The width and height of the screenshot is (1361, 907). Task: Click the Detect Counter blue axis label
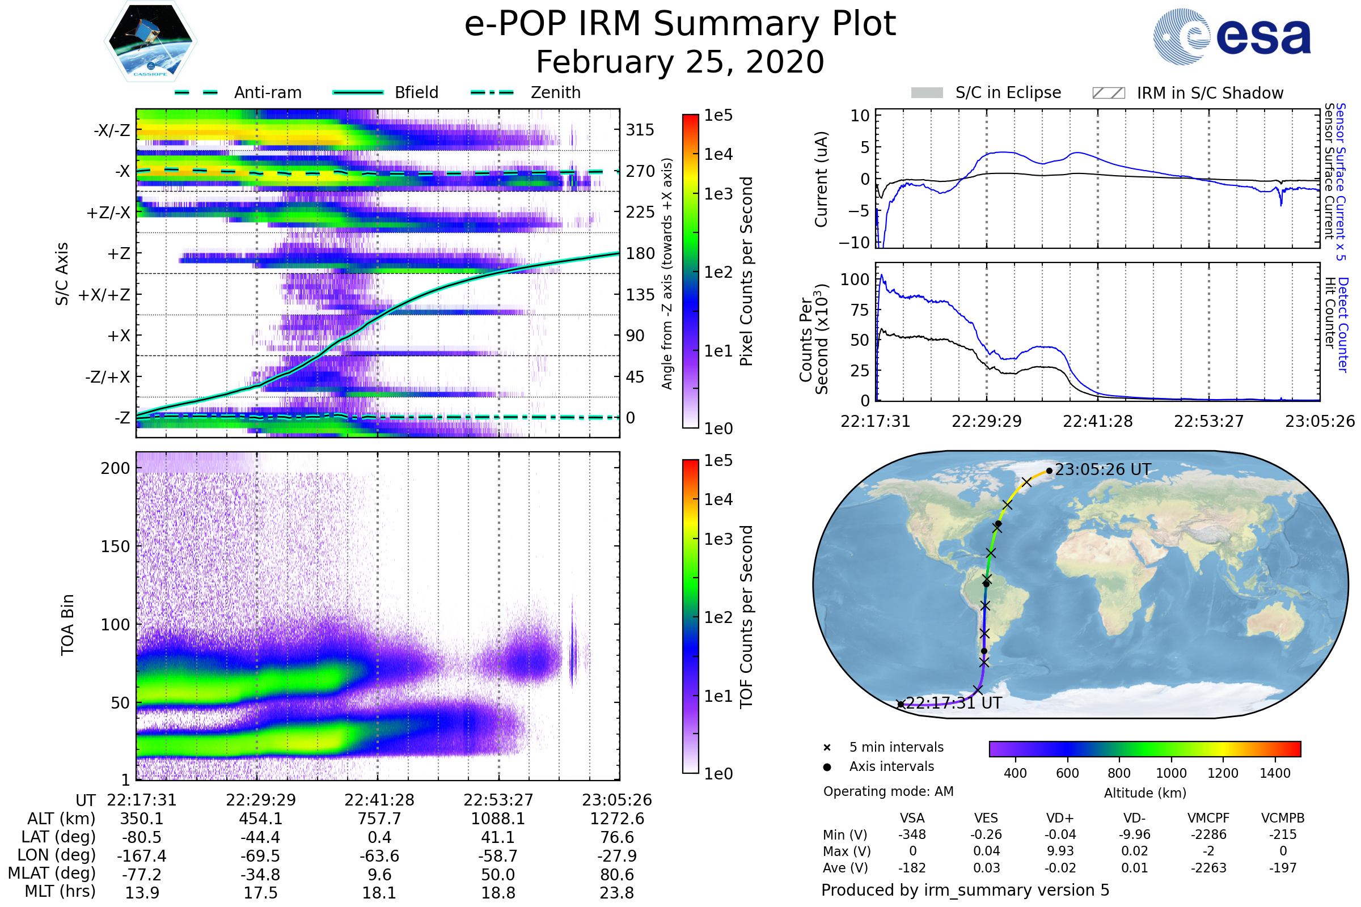(1343, 325)
